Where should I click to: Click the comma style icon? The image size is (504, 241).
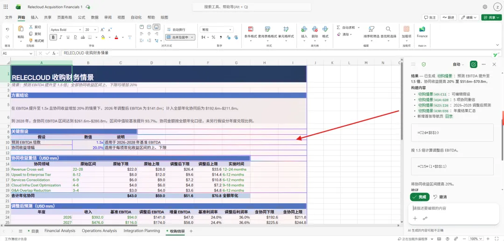tap(220, 37)
